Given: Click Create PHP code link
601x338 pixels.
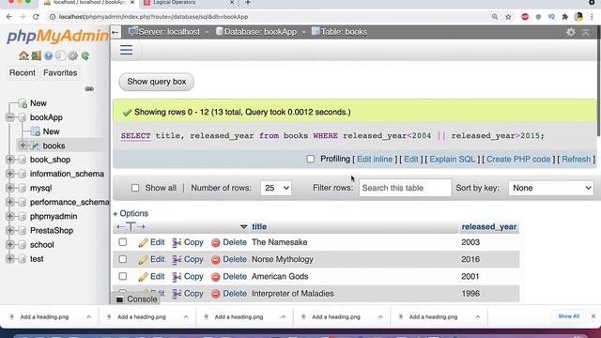Looking at the screenshot, I should click(518, 159).
